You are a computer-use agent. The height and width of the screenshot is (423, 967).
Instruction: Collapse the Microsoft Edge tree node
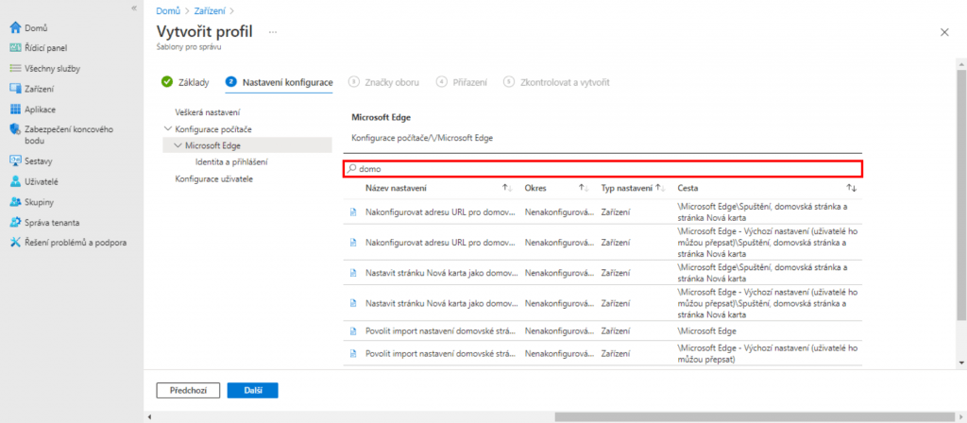[178, 145]
